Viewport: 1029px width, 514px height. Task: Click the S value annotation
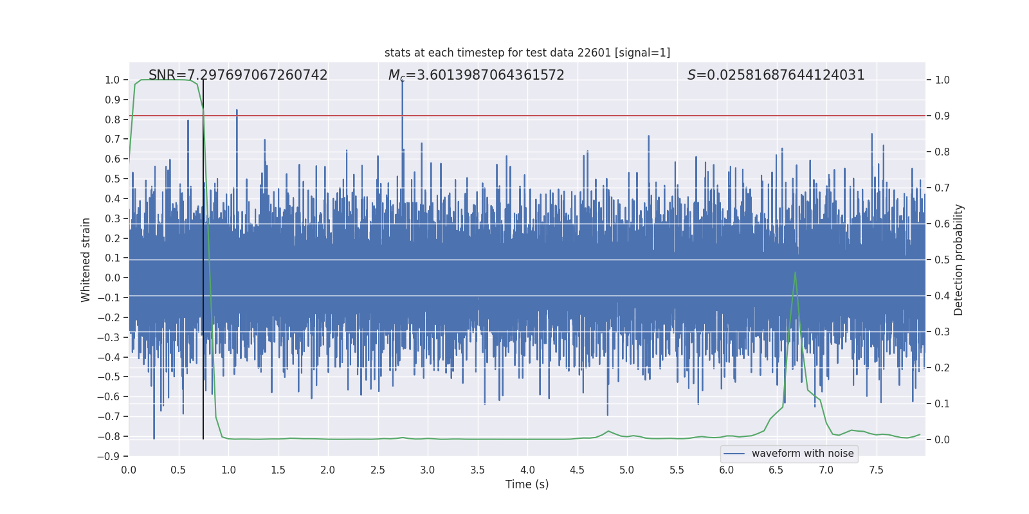click(776, 75)
